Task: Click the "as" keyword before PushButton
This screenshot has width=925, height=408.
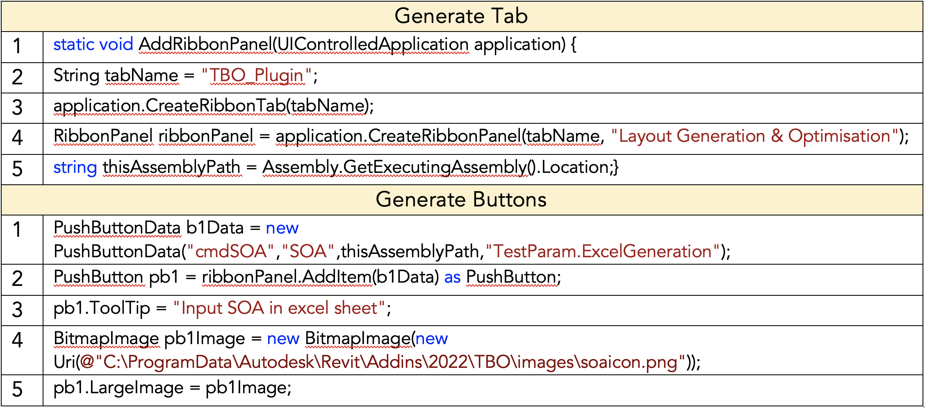Action: pyautogui.click(x=452, y=277)
